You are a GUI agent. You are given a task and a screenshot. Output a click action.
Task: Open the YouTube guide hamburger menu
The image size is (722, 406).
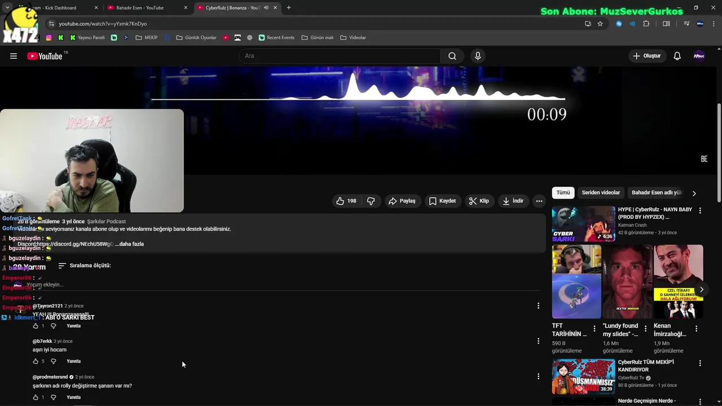(14, 56)
